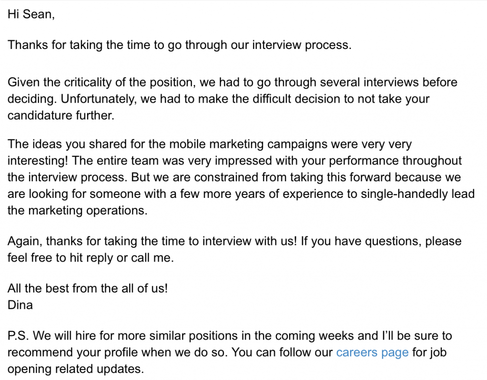
Task: Click the line "opening related updates."
Action: click(76, 369)
